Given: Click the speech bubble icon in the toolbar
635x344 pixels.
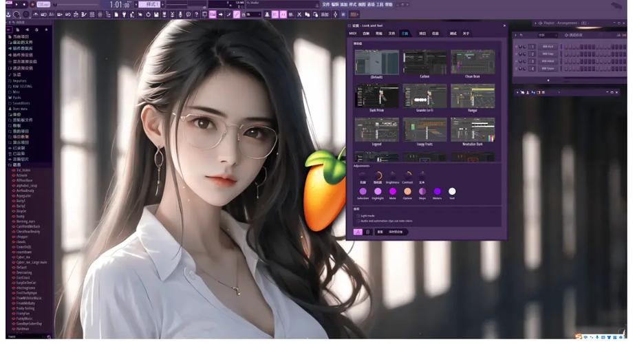Looking at the screenshot, I should 188,14.
